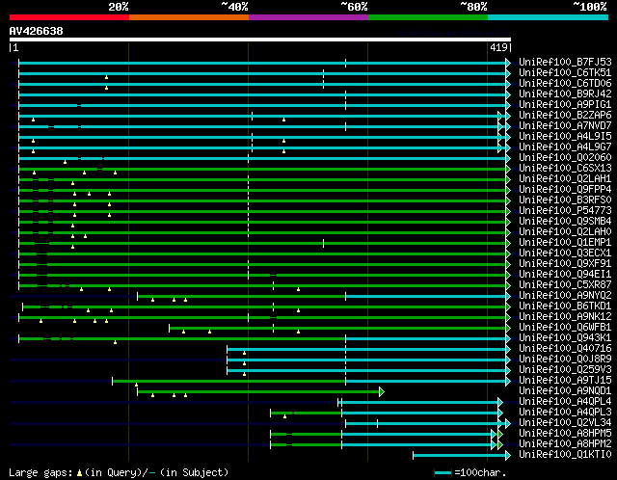Viewport: 617px width, 480px height.
Task: Click the UniRef100_A8HPM5 label
Action: (x=565, y=434)
